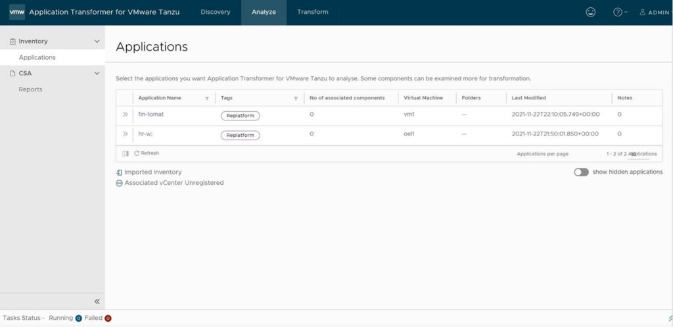Refresh the applications table

click(x=147, y=153)
